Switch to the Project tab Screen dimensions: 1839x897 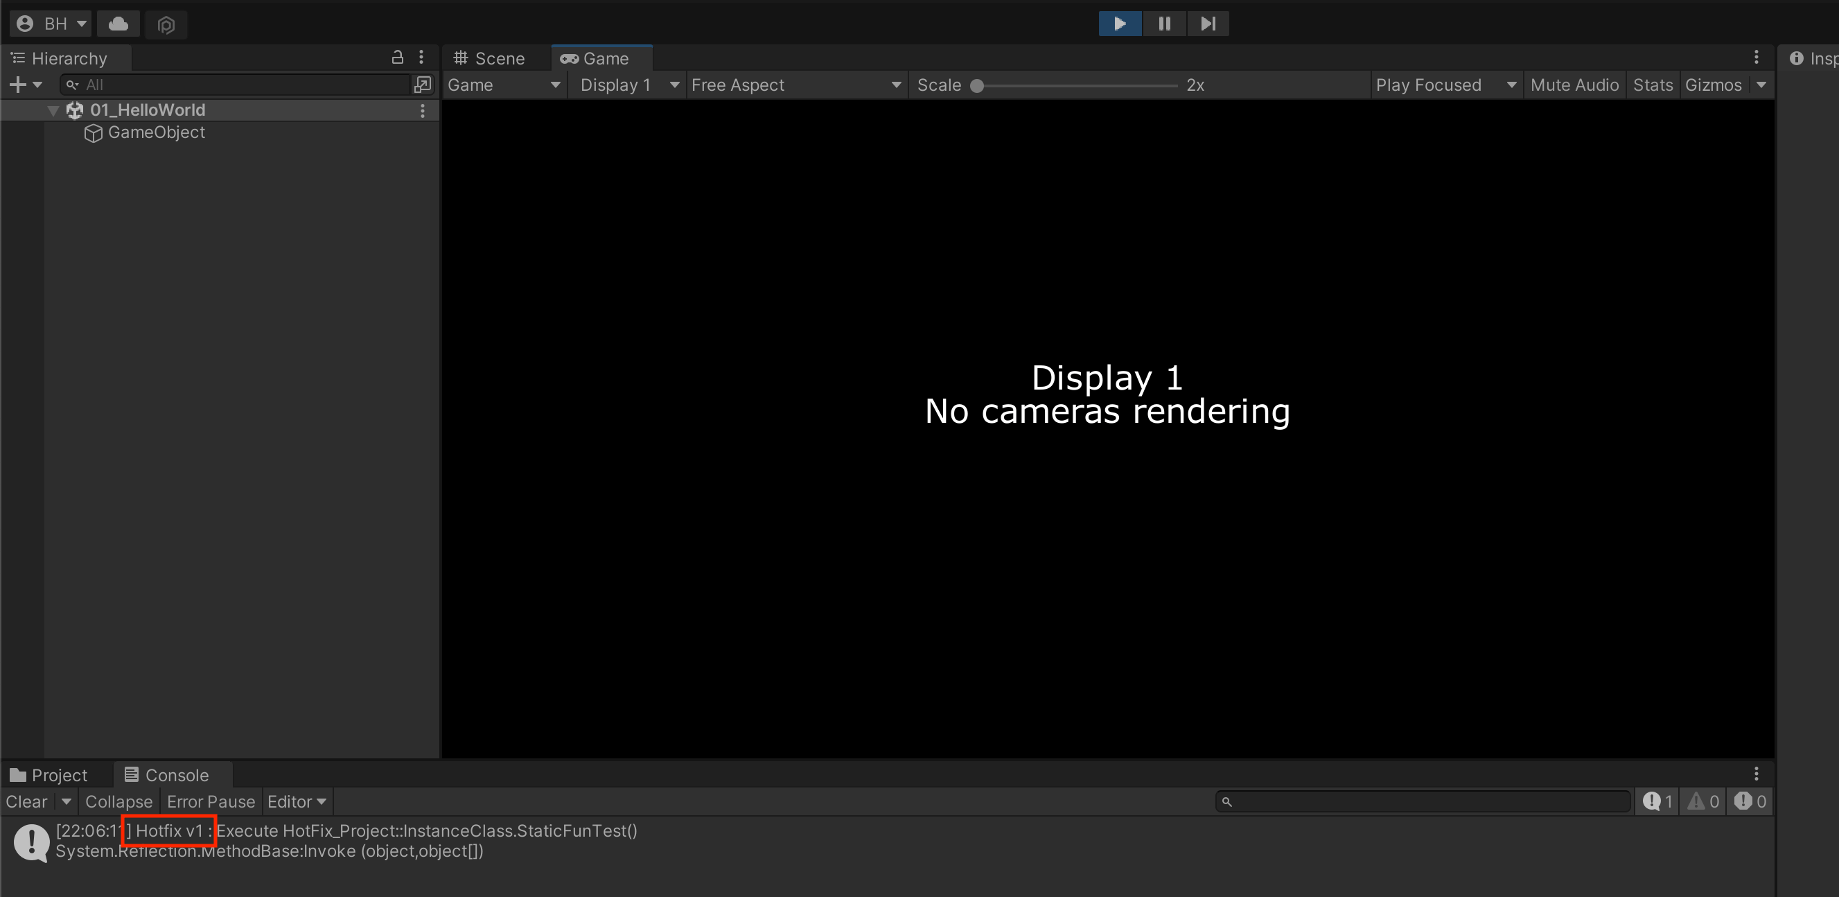(49, 775)
